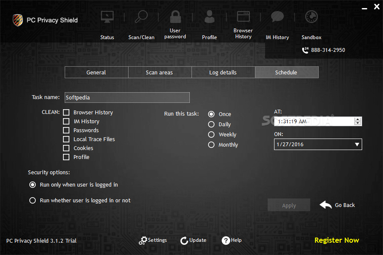Increase the AT time with up spinner

click(x=357, y=119)
